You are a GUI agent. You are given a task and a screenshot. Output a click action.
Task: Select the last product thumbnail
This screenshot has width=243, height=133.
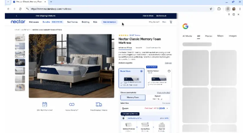(20, 87)
